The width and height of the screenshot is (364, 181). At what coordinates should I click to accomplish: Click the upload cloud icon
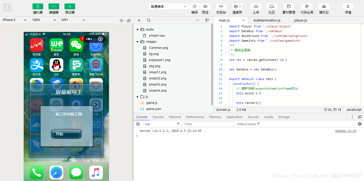click(x=256, y=6)
